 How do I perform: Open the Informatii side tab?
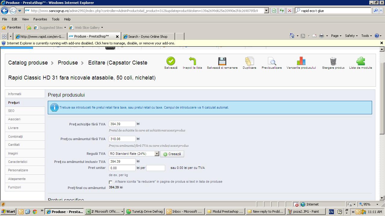tap(25, 94)
